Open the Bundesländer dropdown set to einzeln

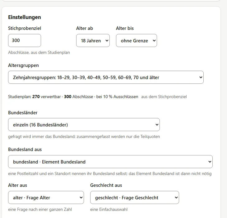pyautogui.click(x=84, y=125)
